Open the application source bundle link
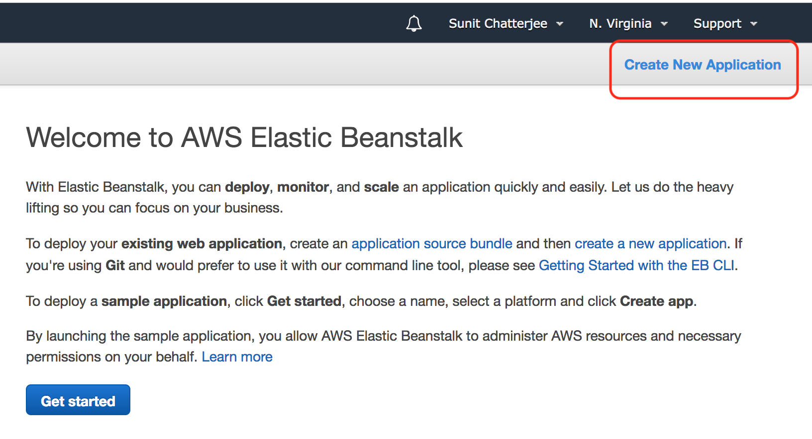The height and width of the screenshot is (439, 812). click(432, 244)
